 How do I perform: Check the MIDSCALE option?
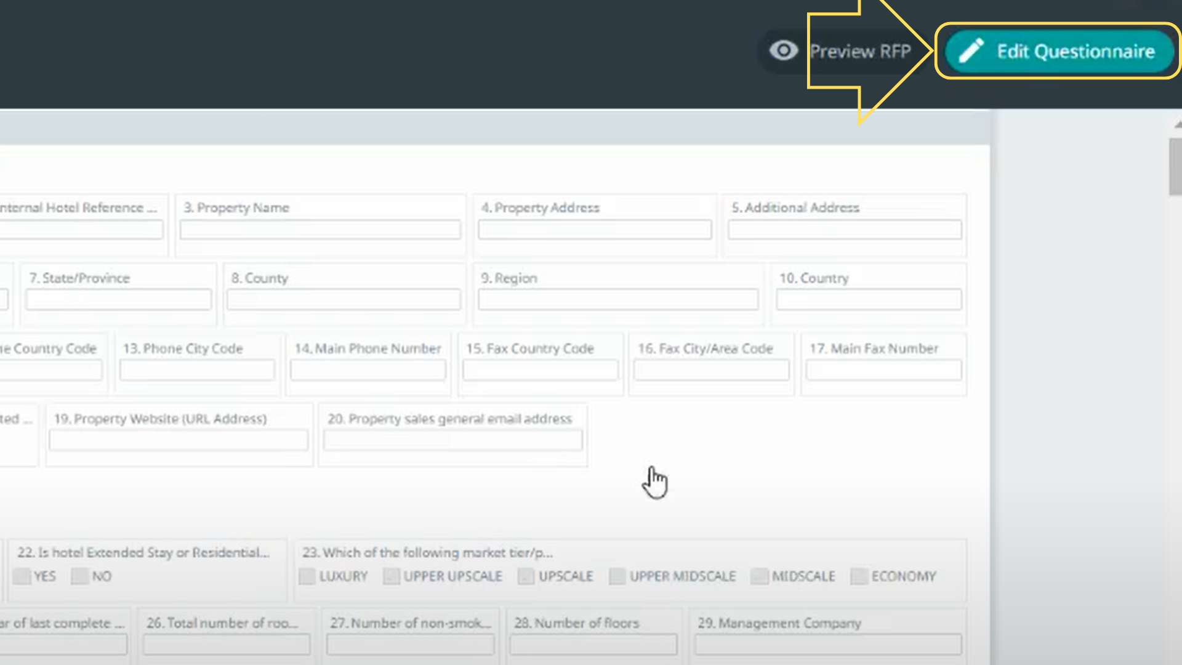click(759, 576)
